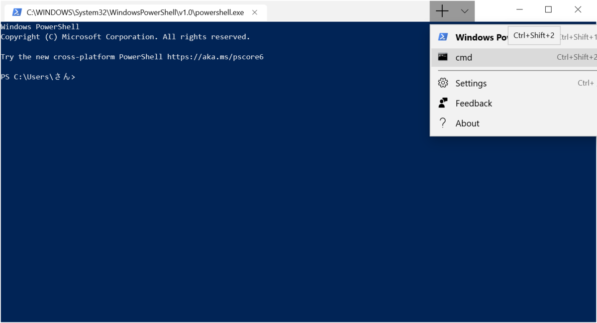This screenshot has height=323, width=597.
Task: Open Windows PowerShell profile from menu
Action: point(513,37)
